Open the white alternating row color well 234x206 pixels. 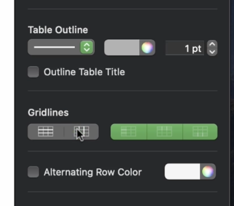pyautogui.click(x=182, y=172)
